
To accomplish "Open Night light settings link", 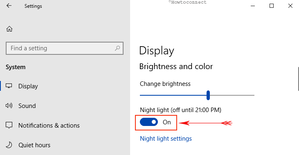I will 166,139.
